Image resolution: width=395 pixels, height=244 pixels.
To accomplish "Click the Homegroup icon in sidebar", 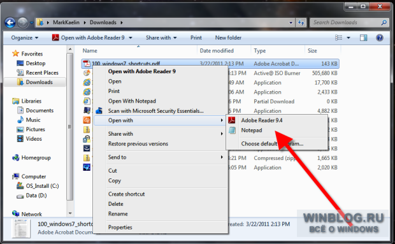I will 16,157.
